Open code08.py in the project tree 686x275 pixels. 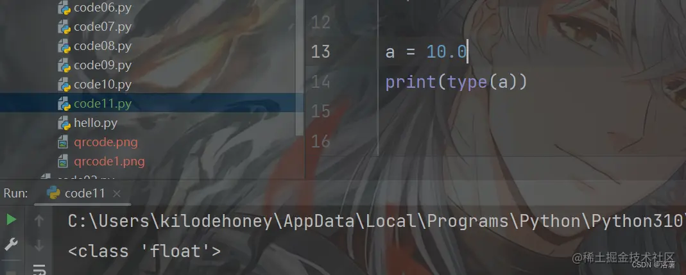[x=103, y=46]
